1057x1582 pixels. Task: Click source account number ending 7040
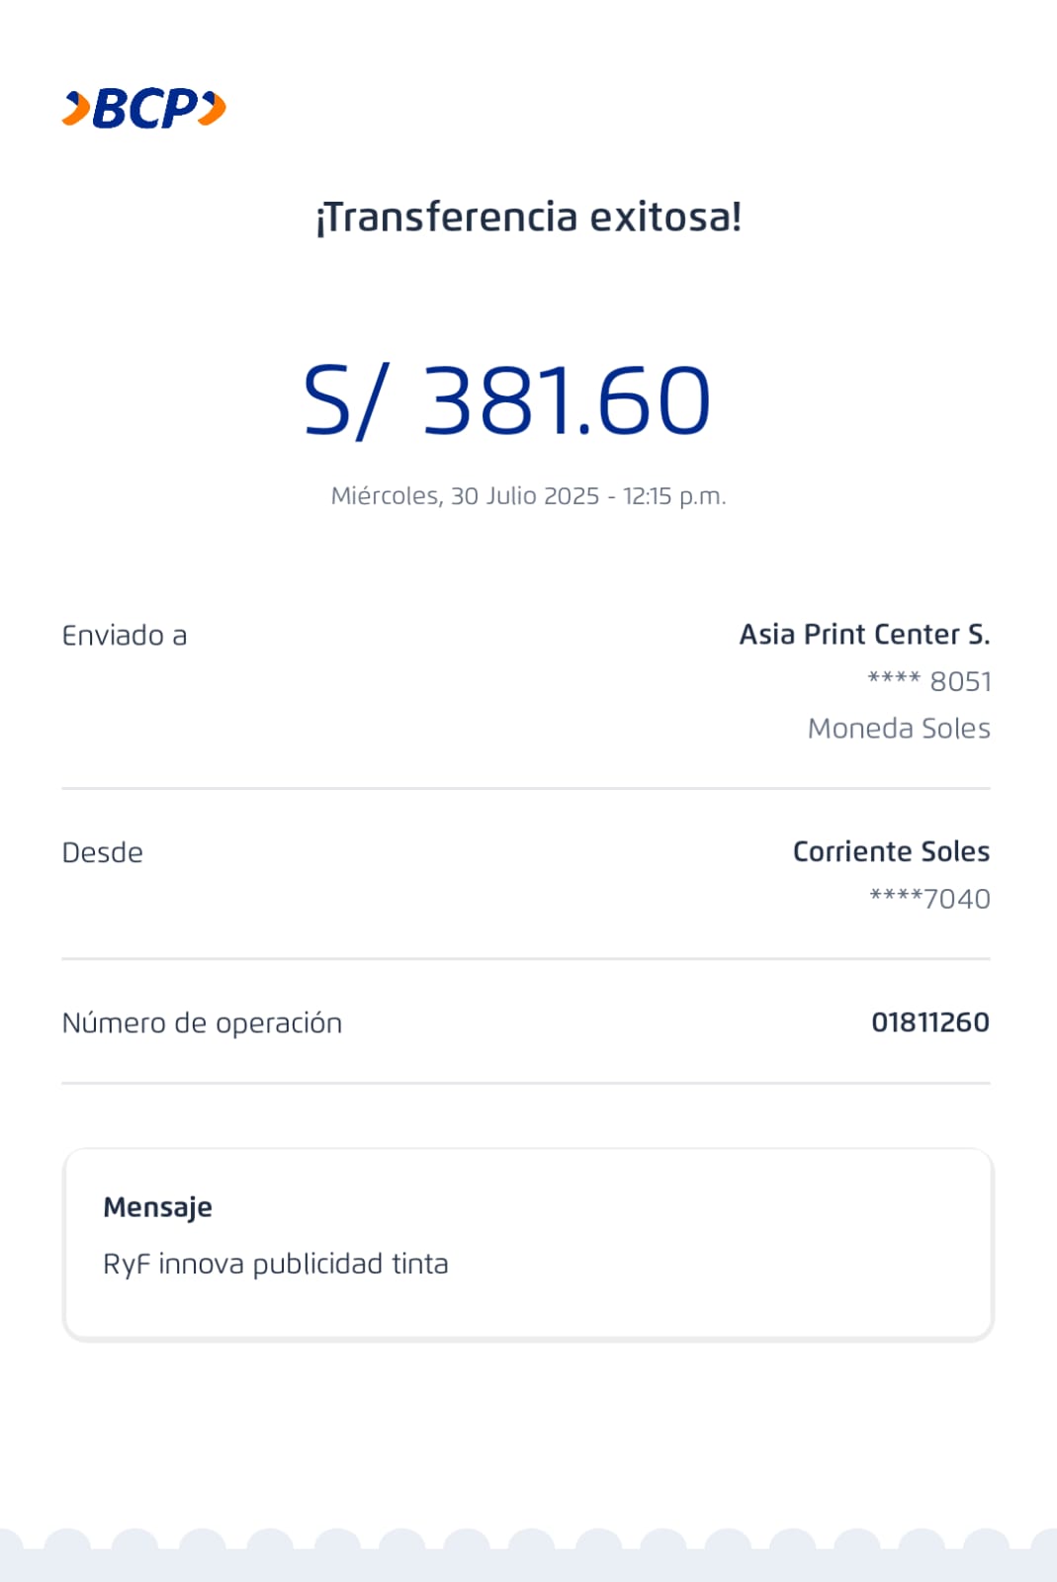(929, 899)
